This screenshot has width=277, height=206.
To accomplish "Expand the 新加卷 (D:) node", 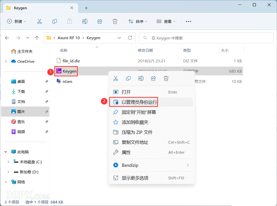I will point(8,172).
